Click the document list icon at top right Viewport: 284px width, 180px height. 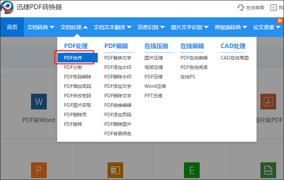(x=274, y=7)
